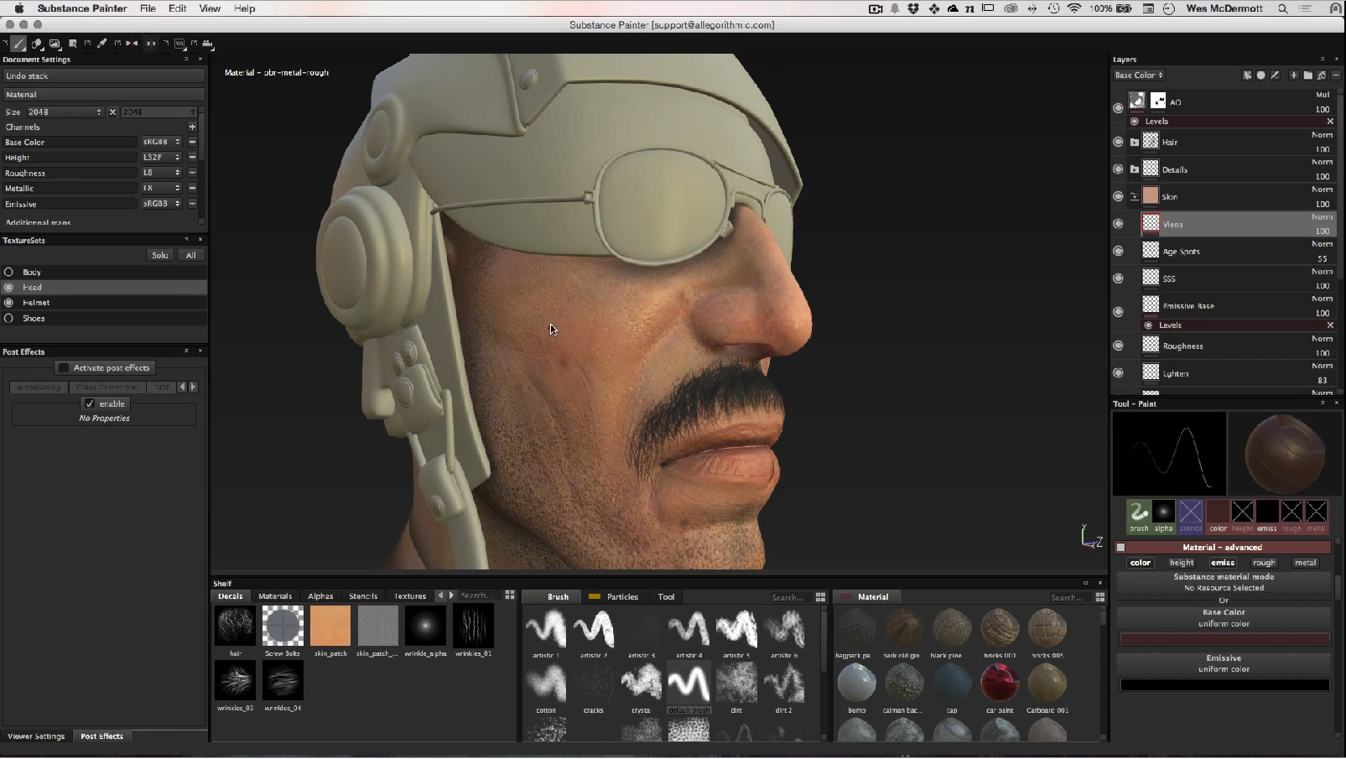Screen dimensions: 1346x759
Task: Toggle the symmetry mirror tool
Action: click(x=132, y=44)
